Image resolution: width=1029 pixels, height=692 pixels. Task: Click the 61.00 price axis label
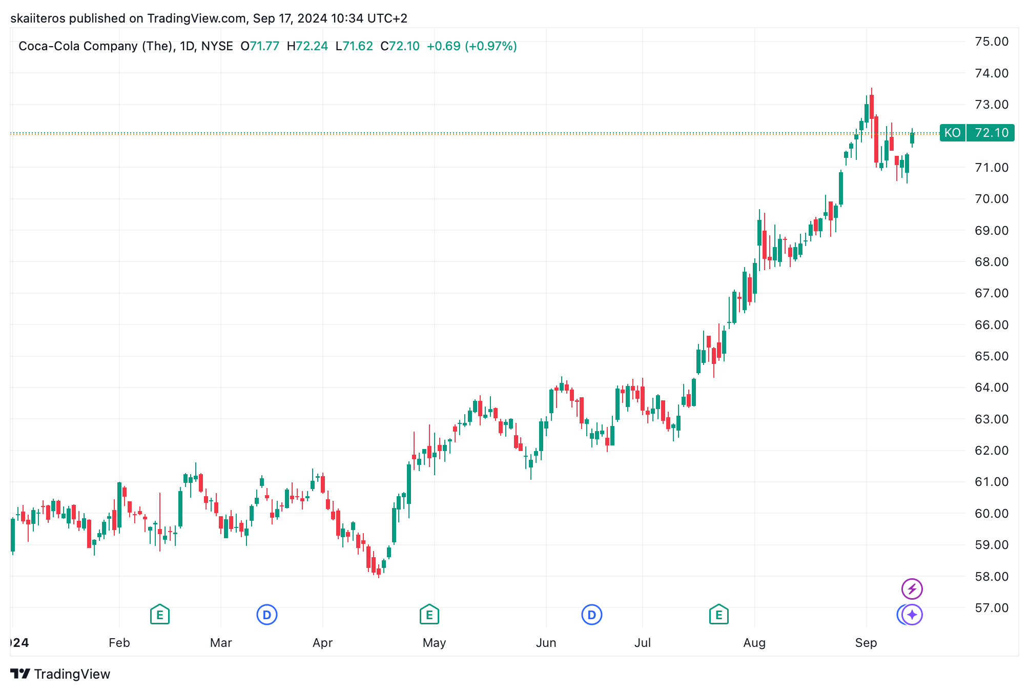(x=992, y=482)
